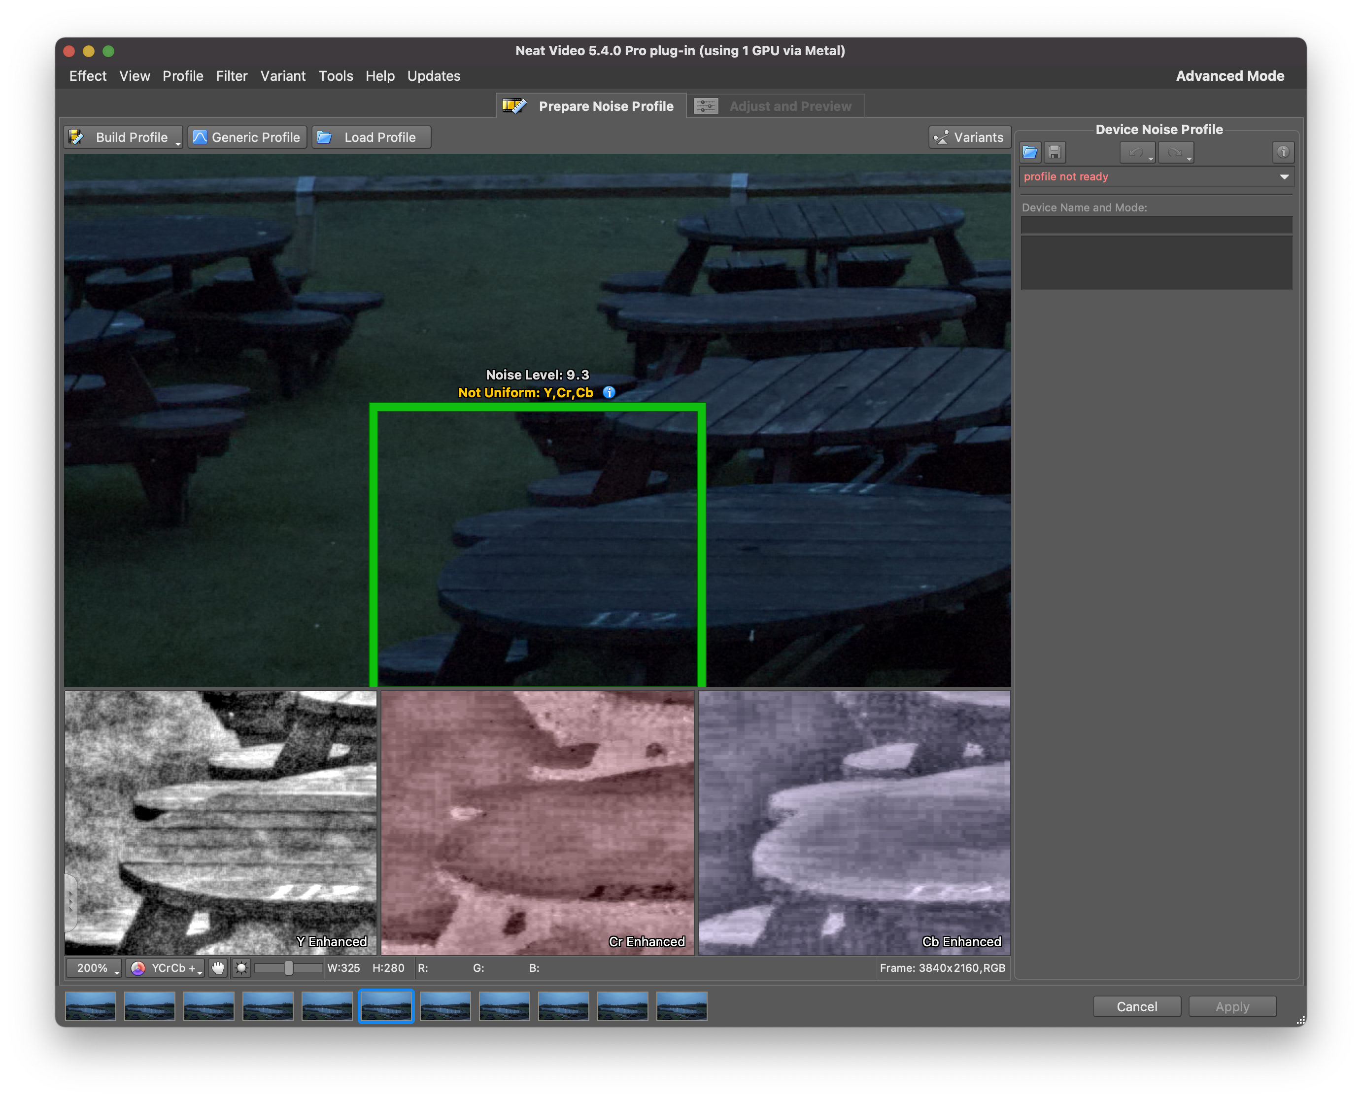
Task: Click the open profile folder icon
Action: tap(1029, 152)
